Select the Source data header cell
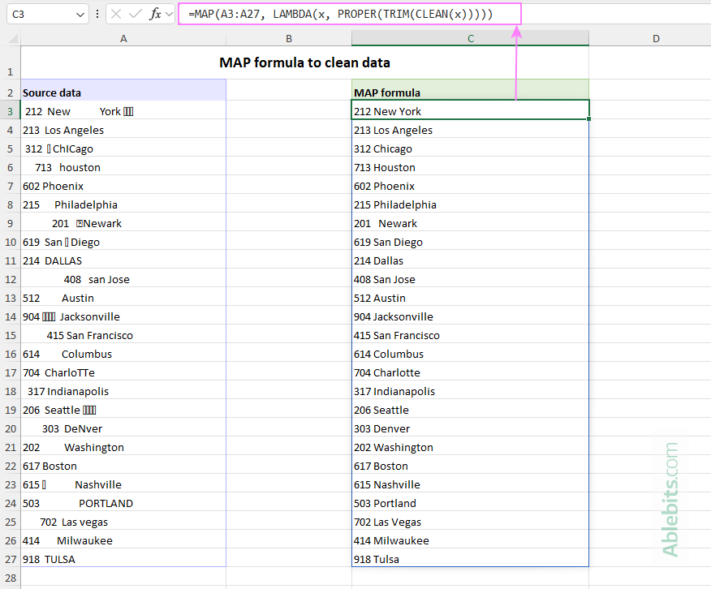The width and height of the screenshot is (711, 589). pyautogui.click(x=123, y=92)
